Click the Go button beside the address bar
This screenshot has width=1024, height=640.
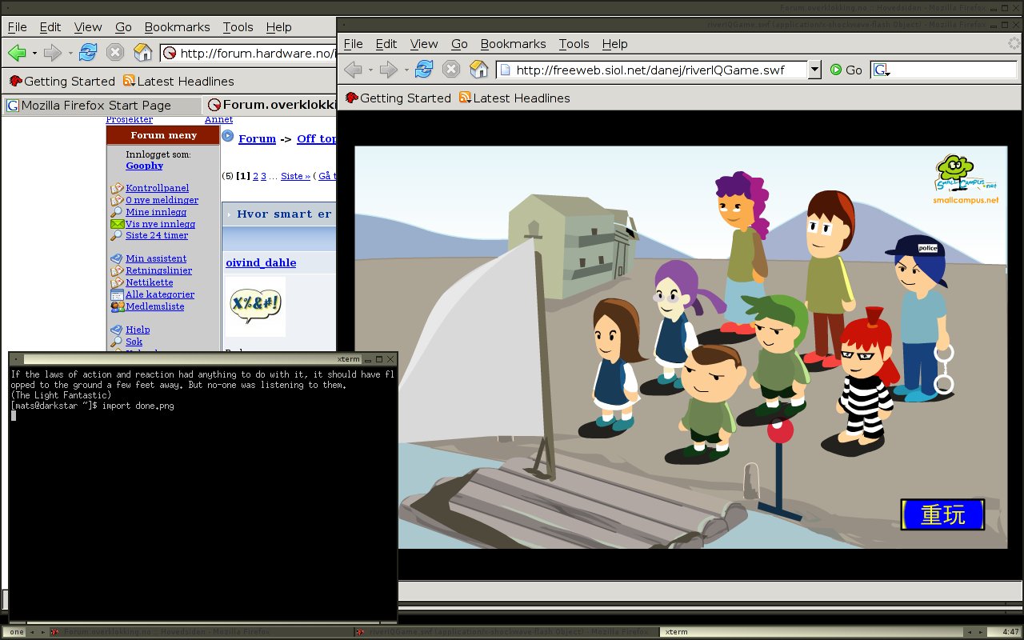coord(846,70)
